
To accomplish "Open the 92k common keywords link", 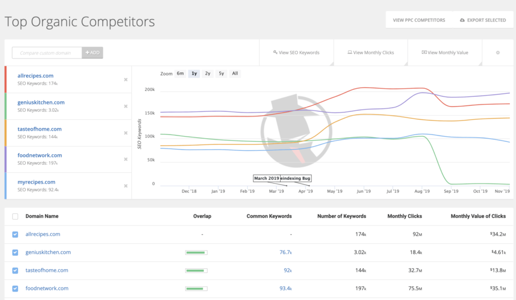I will click(x=288, y=270).
